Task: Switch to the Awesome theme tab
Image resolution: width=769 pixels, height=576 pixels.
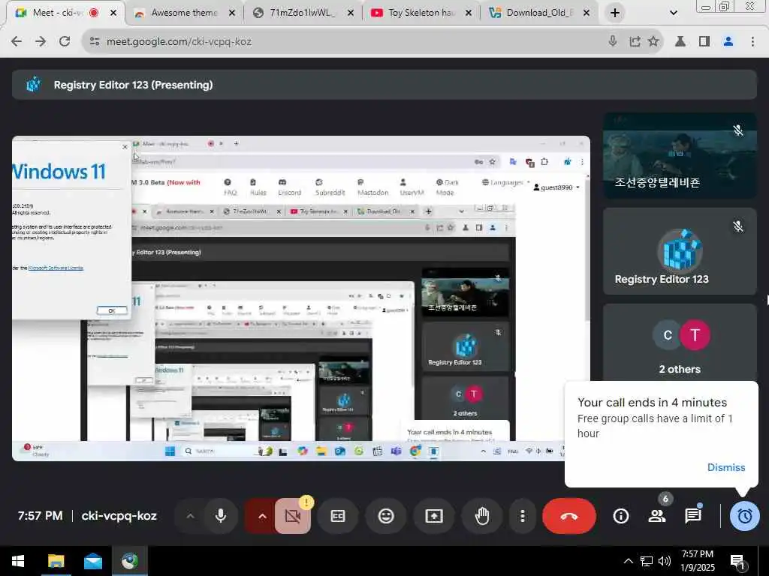Action: [184, 13]
